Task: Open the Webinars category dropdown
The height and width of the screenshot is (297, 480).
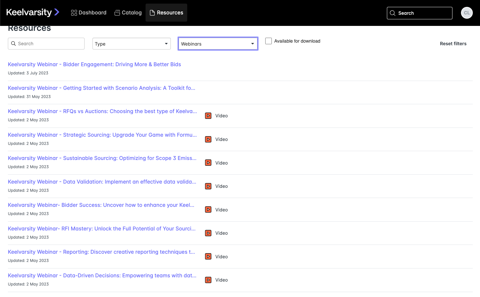Action: click(x=218, y=44)
